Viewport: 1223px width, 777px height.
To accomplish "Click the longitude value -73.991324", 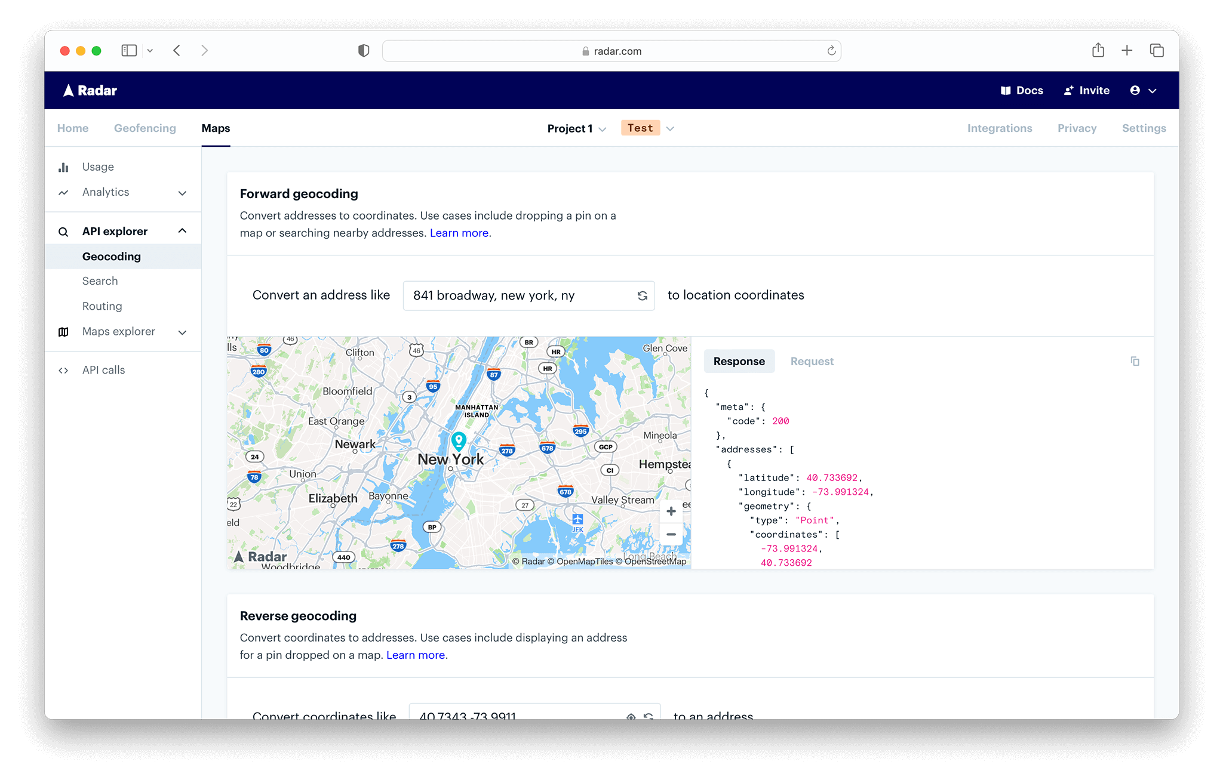I will 840,492.
